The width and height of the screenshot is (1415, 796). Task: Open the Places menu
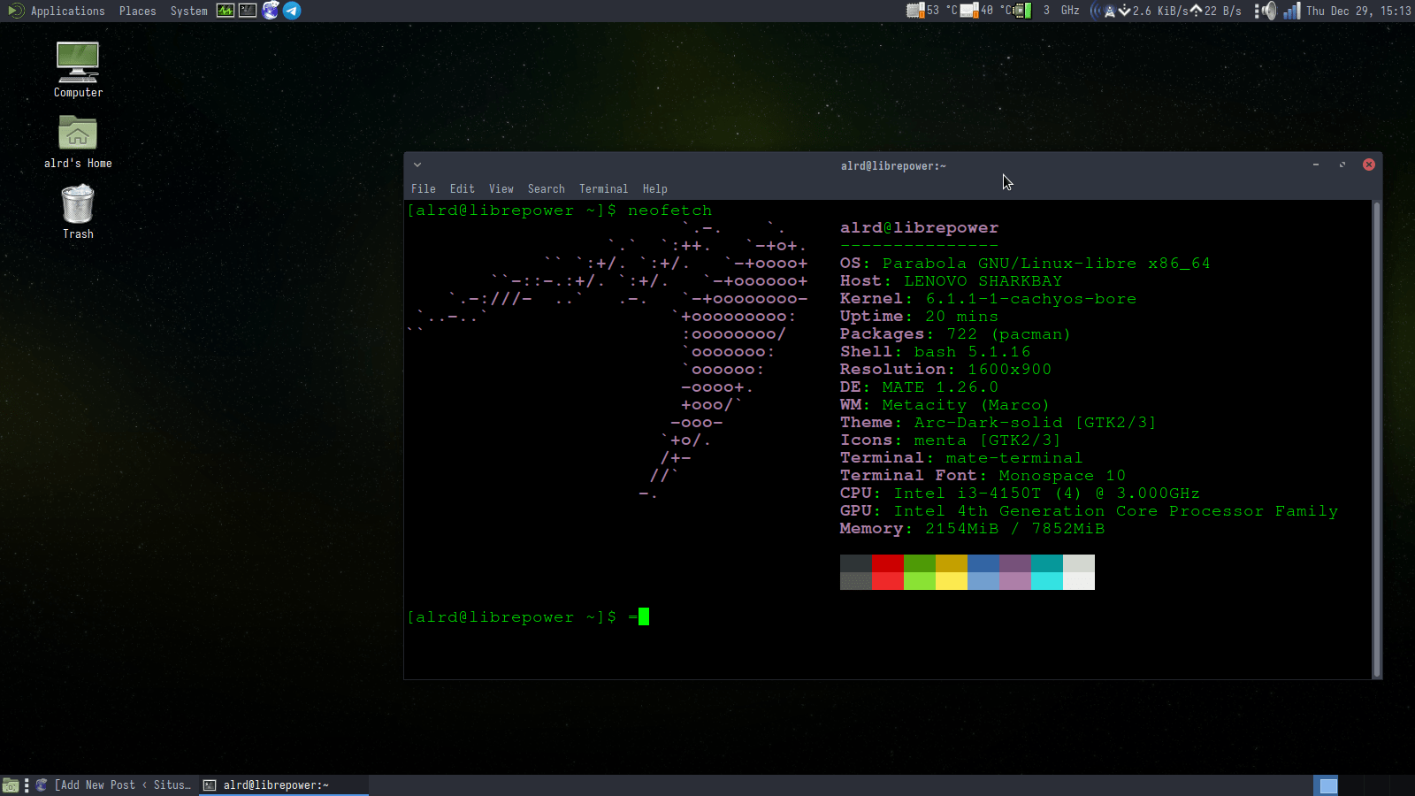[x=137, y=11]
